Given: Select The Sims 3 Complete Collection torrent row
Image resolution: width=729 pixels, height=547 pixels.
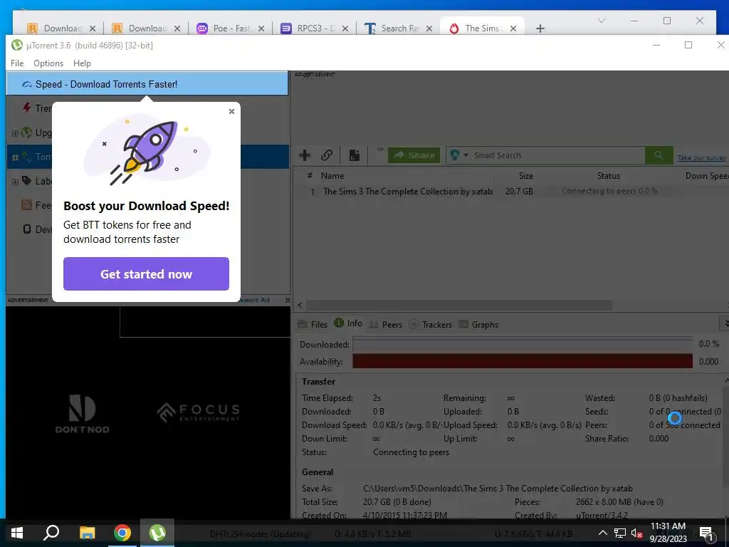Looking at the screenshot, I should pyautogui.click(x=510, y=191).
